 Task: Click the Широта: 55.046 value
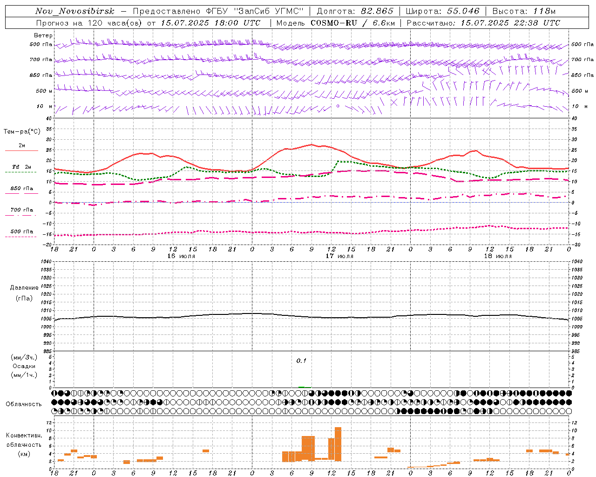point(442,11)
